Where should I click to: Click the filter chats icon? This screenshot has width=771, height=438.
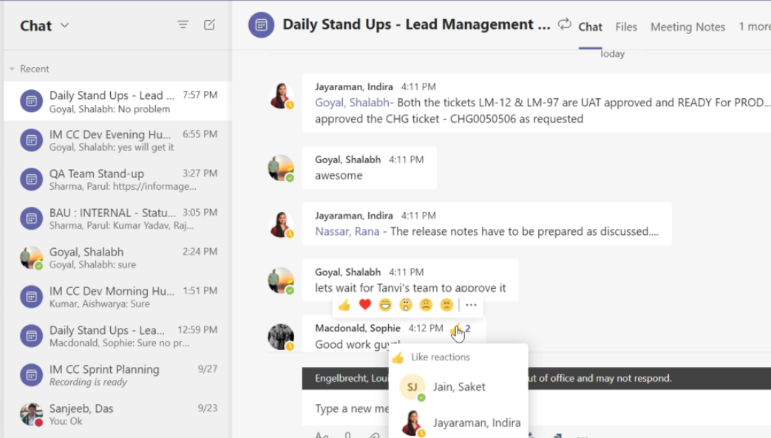coord(183,24)
